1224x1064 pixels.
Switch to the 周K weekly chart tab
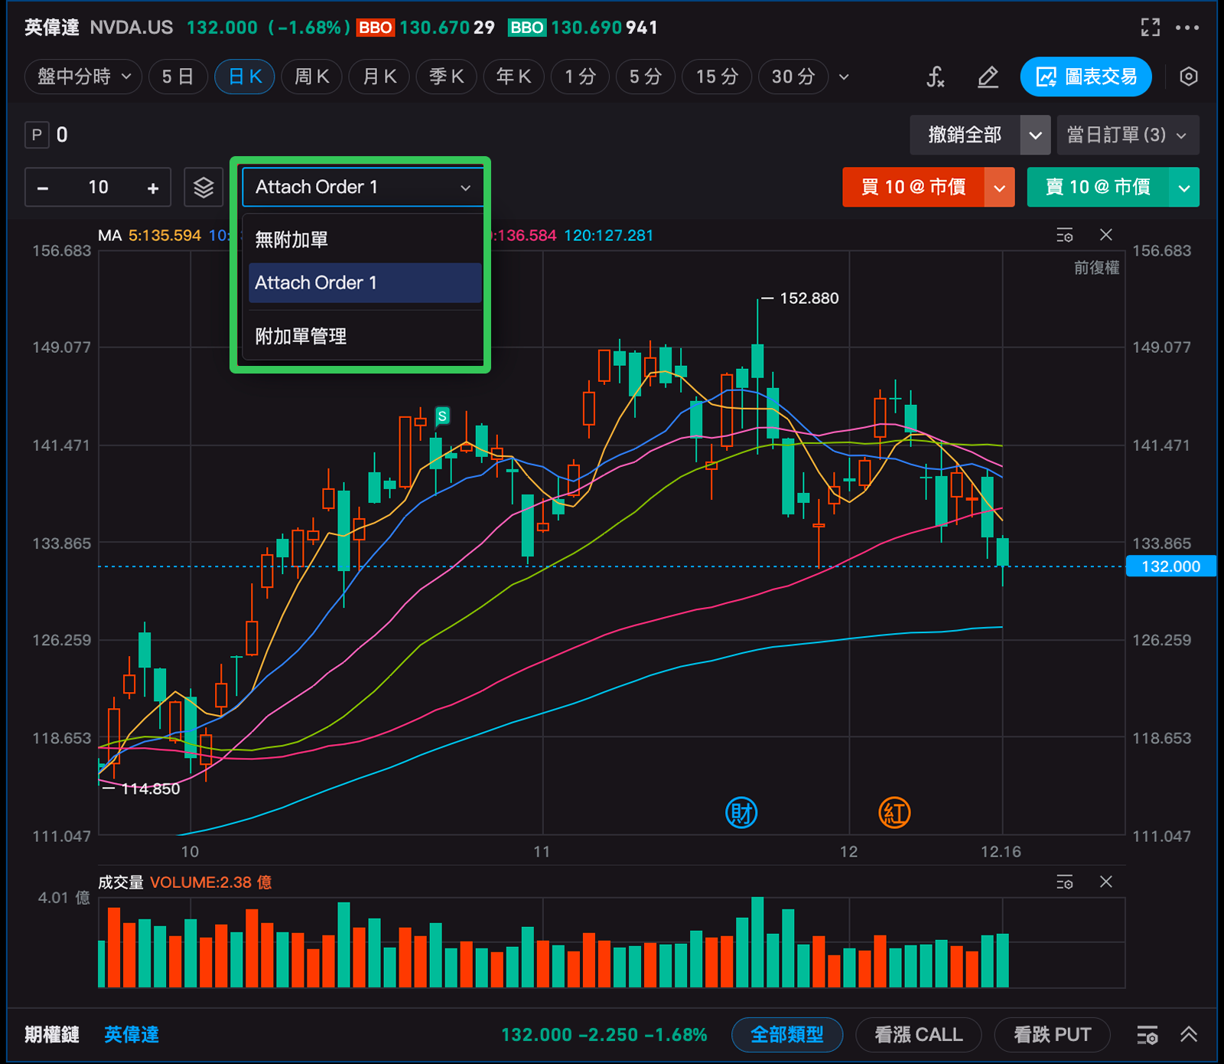[x=311, y=77]
